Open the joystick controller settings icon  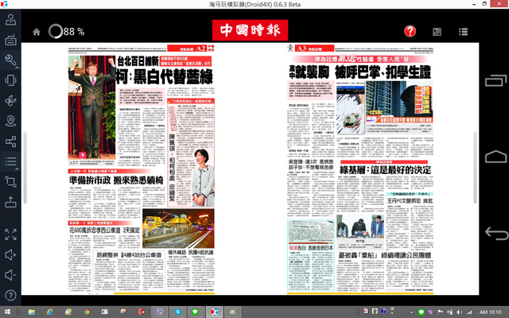(10, 20)
